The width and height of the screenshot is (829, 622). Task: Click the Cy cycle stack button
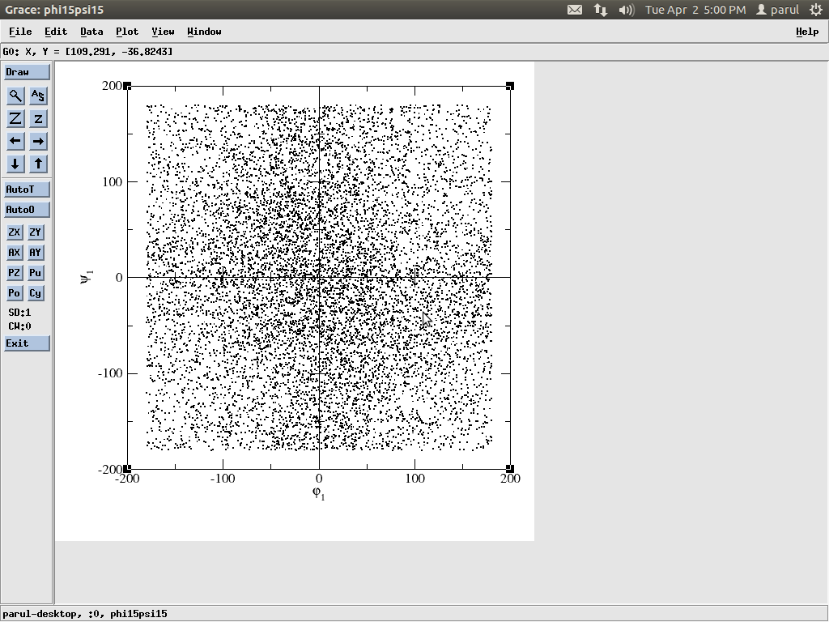click(36, 293)
